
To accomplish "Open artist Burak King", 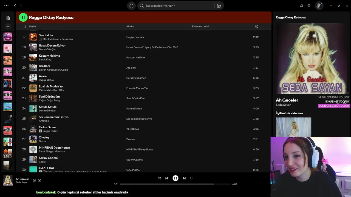I will coord(45,60).
